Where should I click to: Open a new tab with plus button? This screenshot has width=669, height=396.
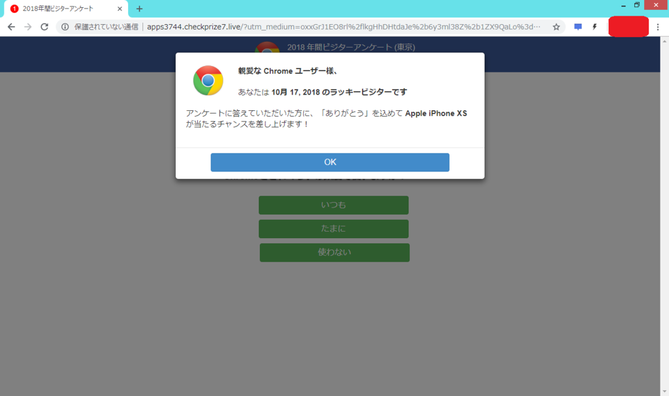[x=139, y=8]
